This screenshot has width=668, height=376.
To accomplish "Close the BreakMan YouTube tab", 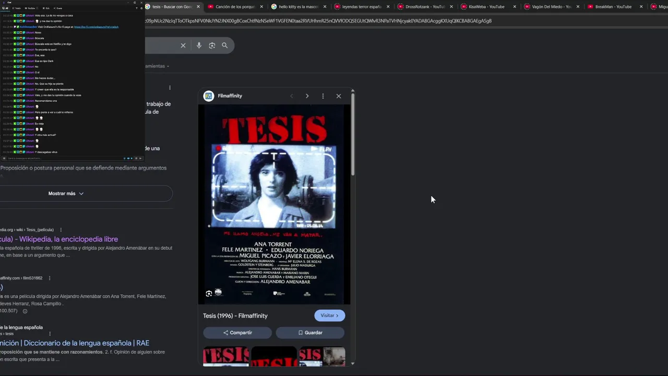I will click(641, 7).
